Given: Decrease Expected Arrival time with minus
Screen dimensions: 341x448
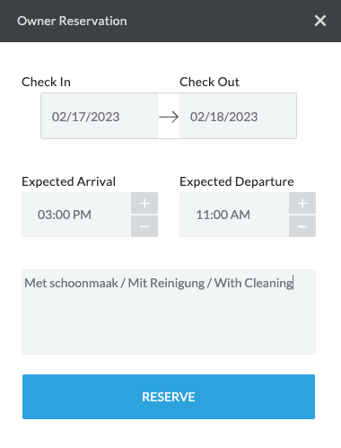Looking at the screenshot, I should (144, 226).
